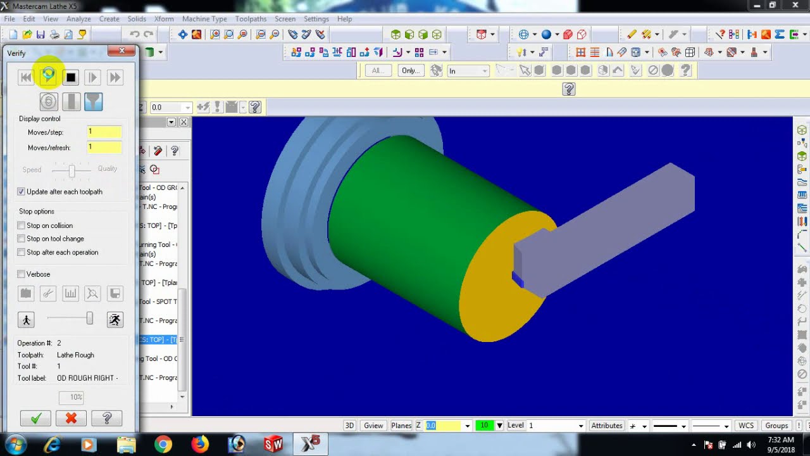Click the light bulb toolbar icon
810x456 pixels.
tap(521, 53)
